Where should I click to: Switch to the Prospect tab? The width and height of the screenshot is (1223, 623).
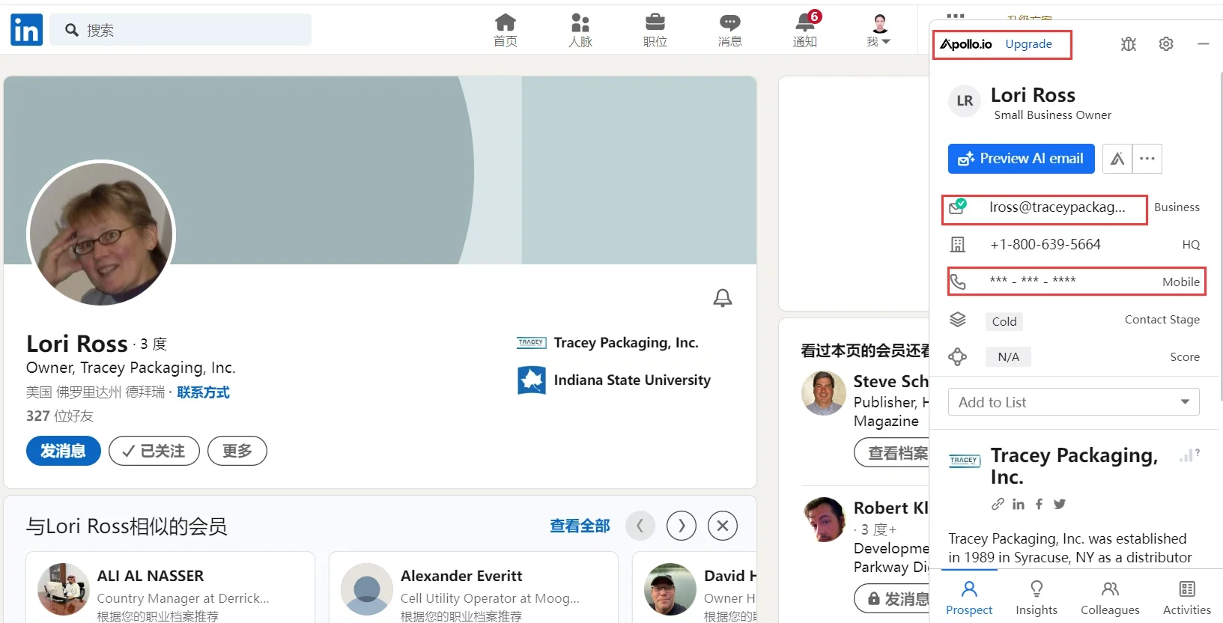(969, 598)
